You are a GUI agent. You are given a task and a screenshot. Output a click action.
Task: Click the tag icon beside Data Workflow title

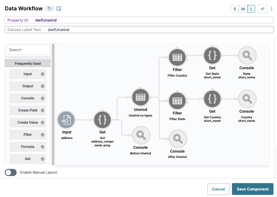tap(50, 9)
